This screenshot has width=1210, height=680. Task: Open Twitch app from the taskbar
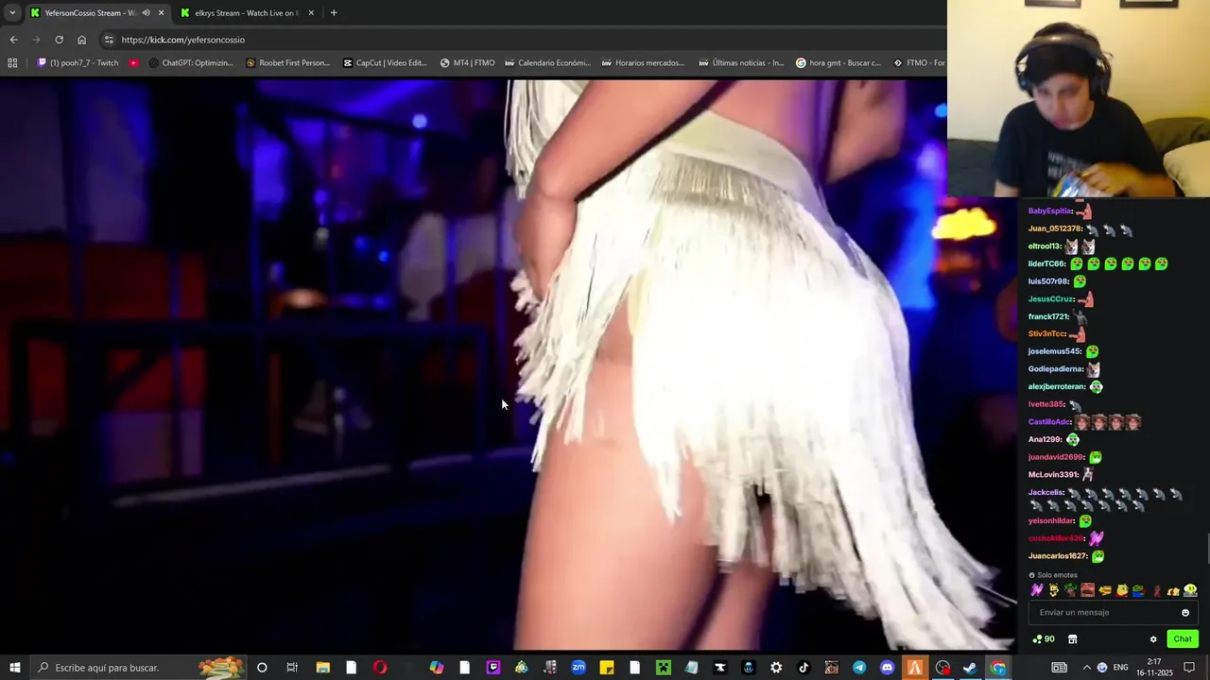pos(493,668)
